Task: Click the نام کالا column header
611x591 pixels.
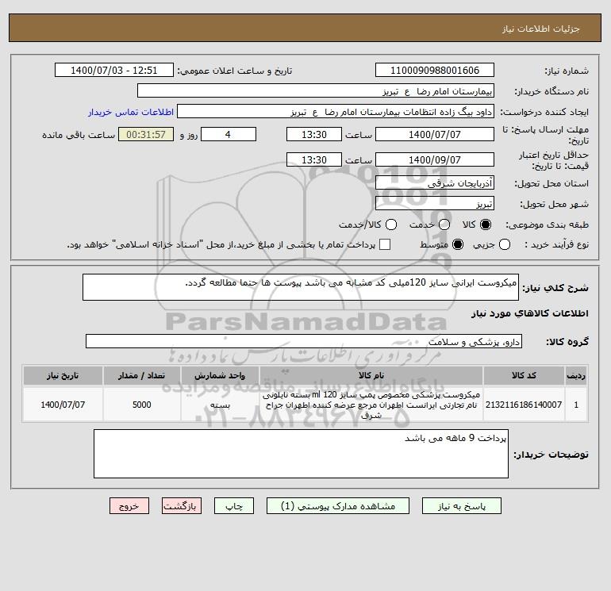Action: coord(371,375)
